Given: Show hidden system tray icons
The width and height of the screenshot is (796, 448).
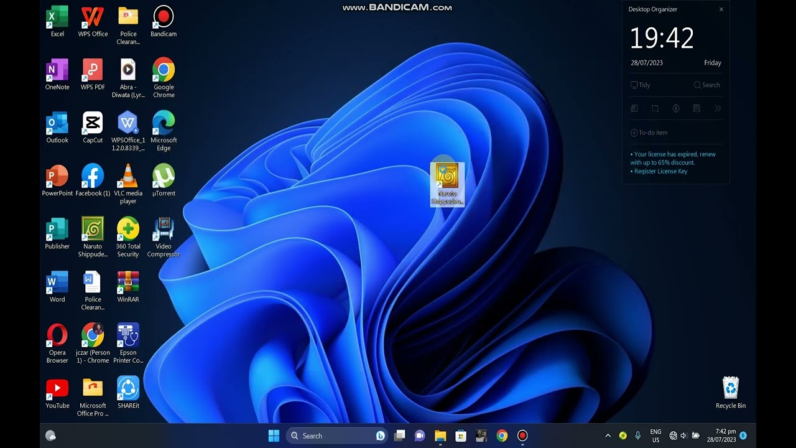Looking at the screenshot, I should (608, 436).
